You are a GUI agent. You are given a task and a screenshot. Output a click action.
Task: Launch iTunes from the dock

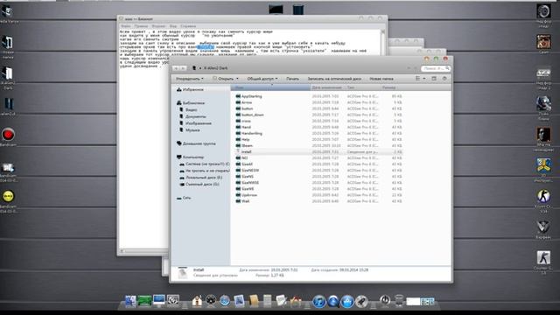pyautogui.click(x=318, y=301)
